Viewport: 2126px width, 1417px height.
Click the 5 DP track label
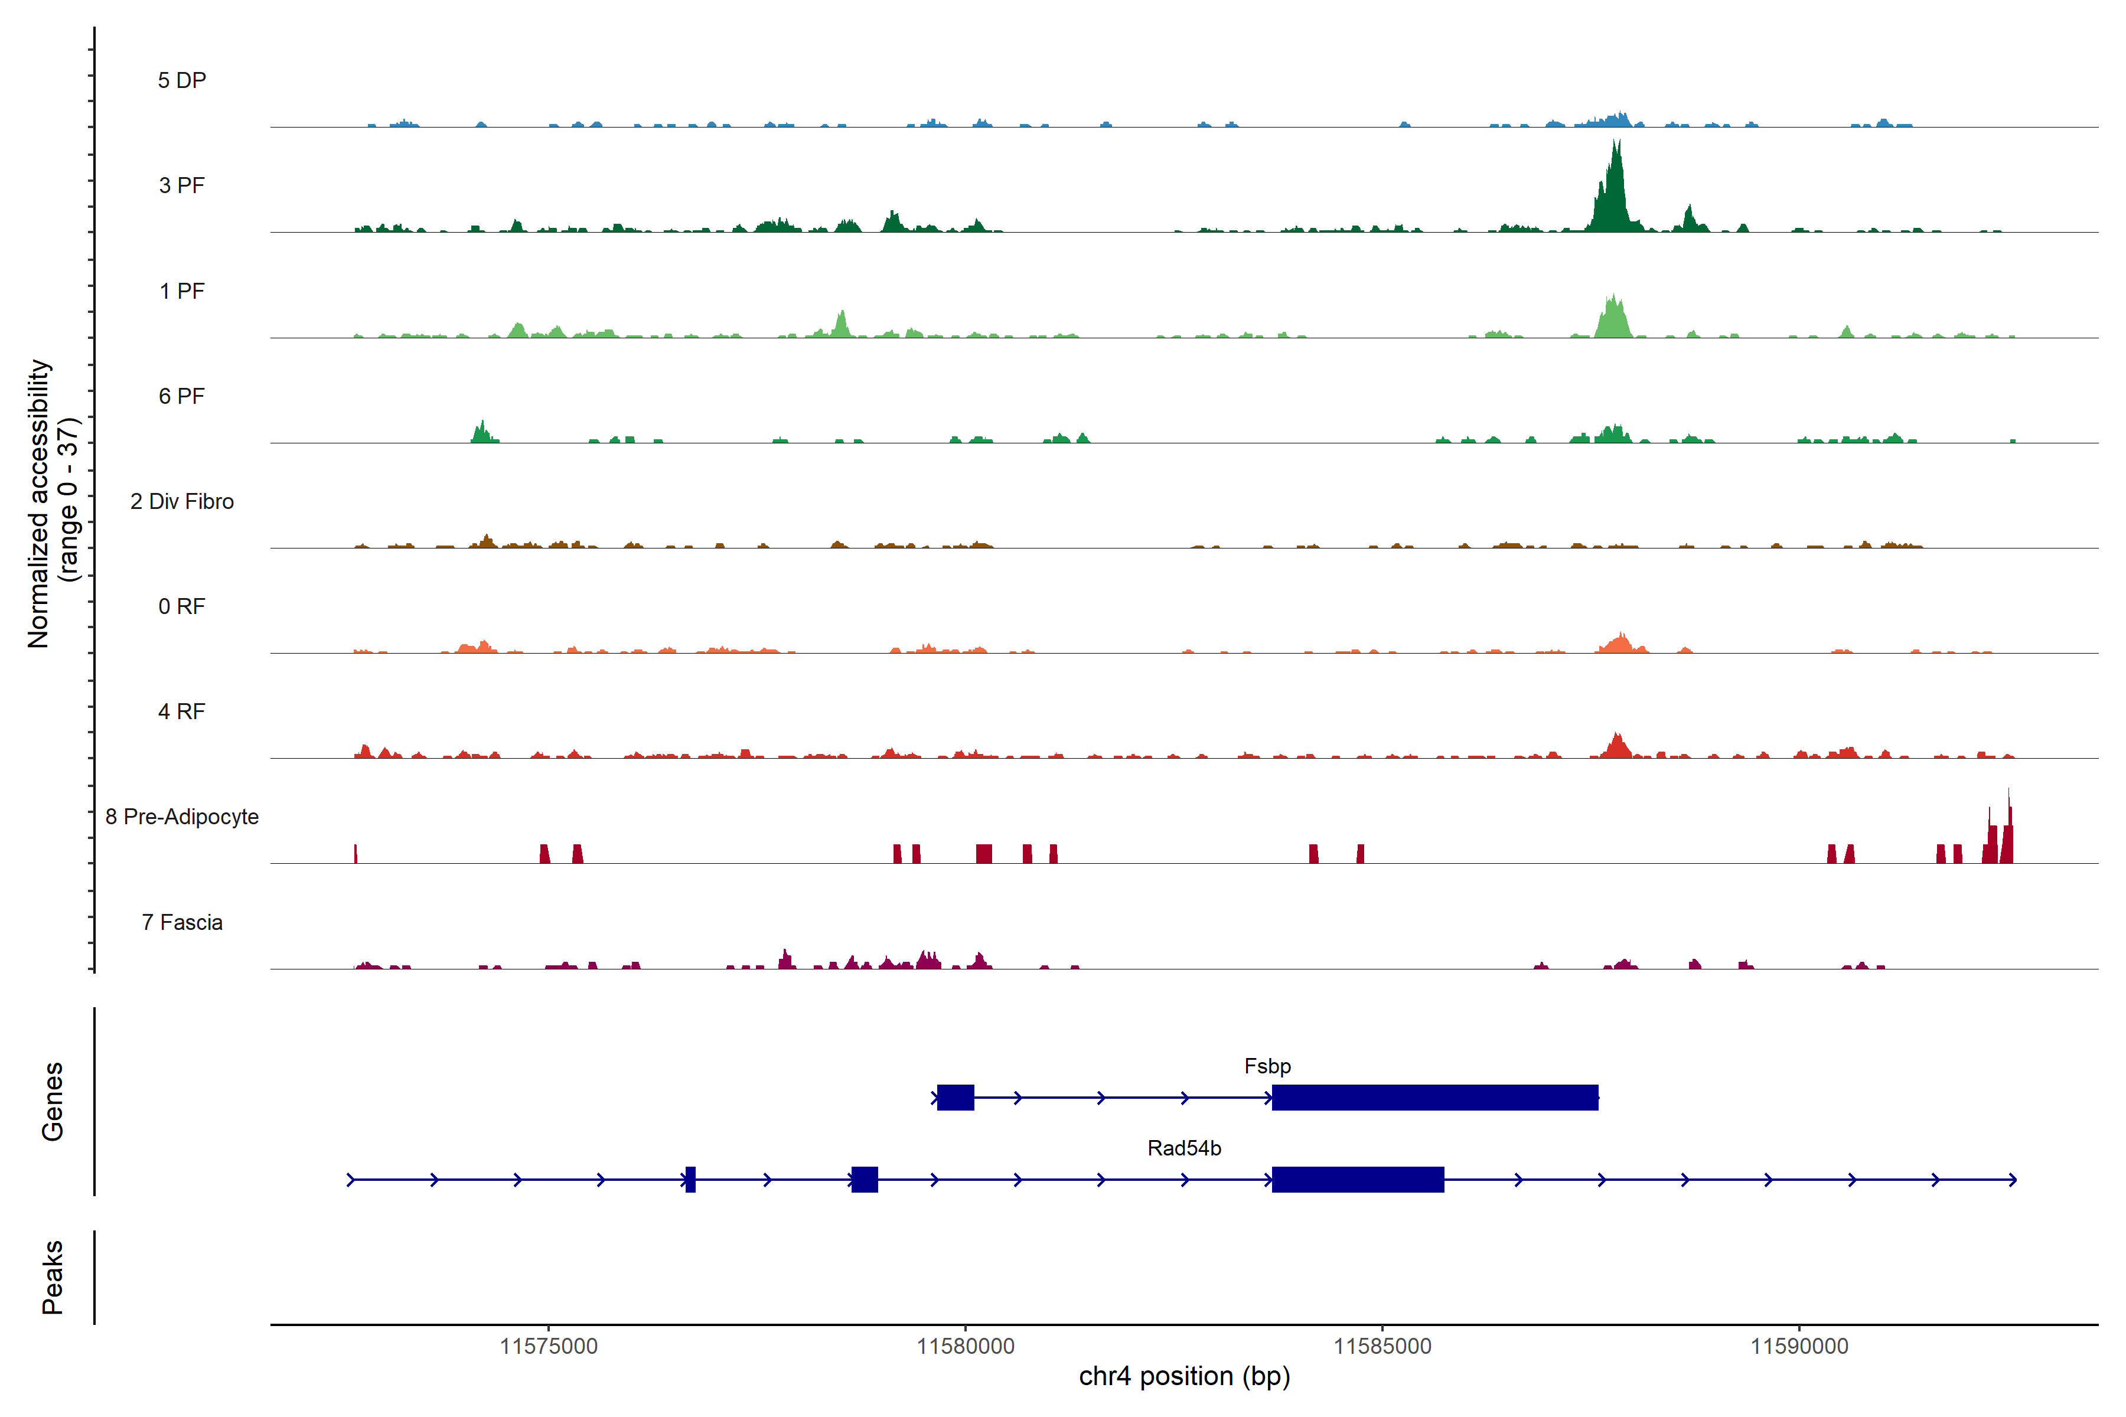tap(182, 80)
